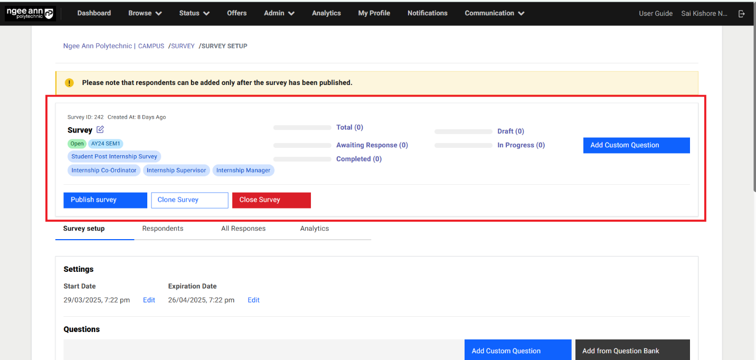Open the Dashboard menu item
The width and height of the screenshot is (756, 360).
[x=94, y=13]
